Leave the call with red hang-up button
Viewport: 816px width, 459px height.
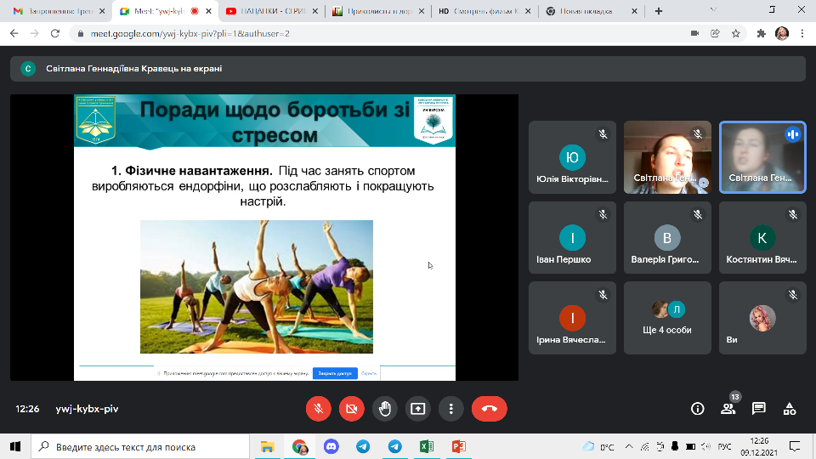click(489, 408)
